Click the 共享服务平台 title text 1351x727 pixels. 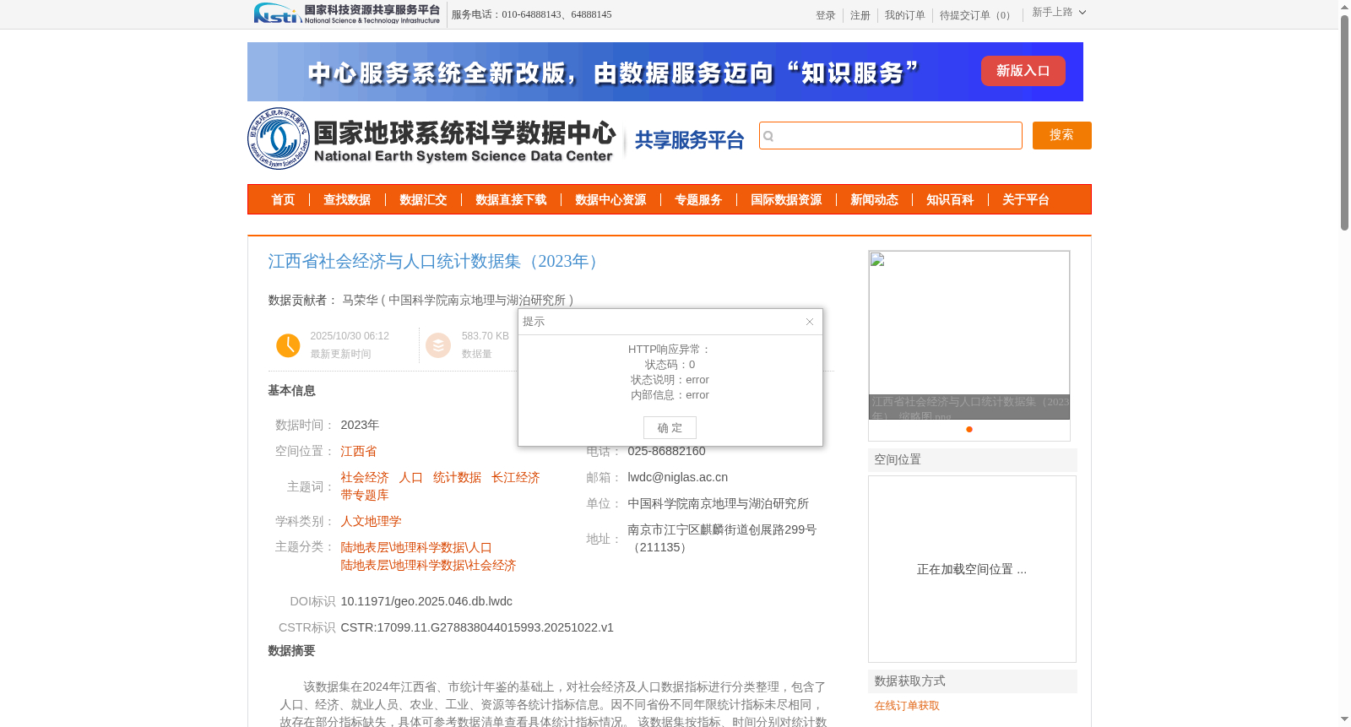(x=689, y=140)
